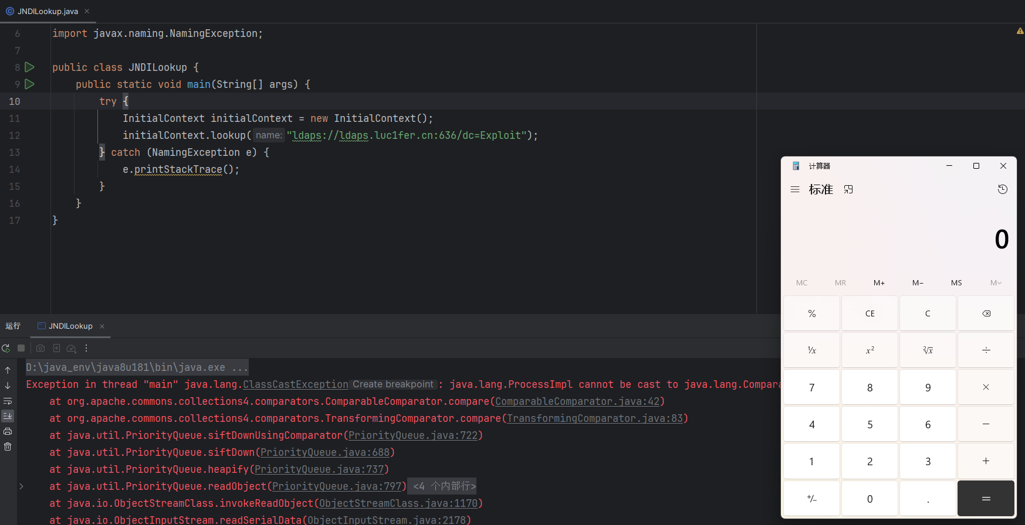The height and width of the screenshot is (525, 1025).
Task: Click Calculator M- memory subtract
Action: 918,283
